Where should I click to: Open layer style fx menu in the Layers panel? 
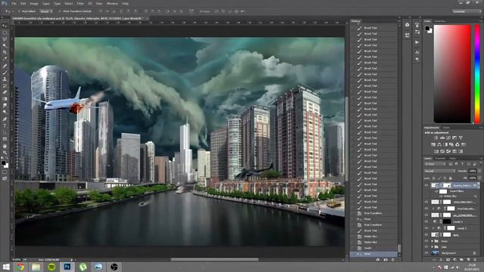pyautogui.click(x=441, y=260)
